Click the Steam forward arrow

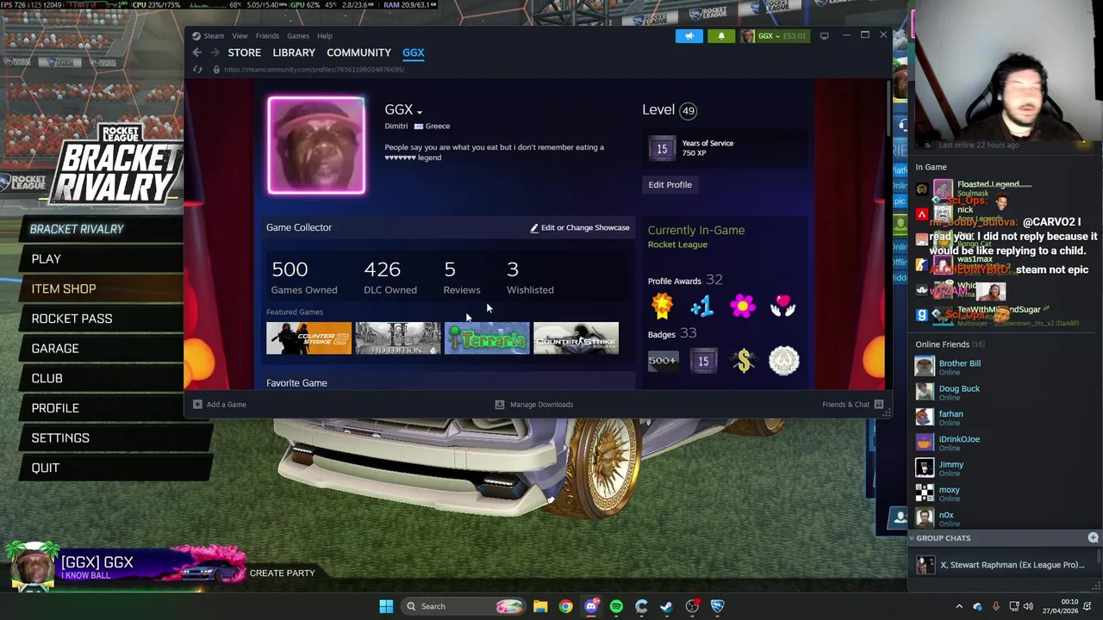point(215,53)
